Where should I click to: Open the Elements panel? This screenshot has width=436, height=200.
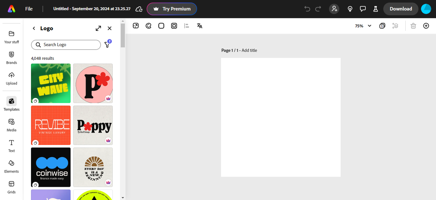pyautogui.click(x=12, y=166)
